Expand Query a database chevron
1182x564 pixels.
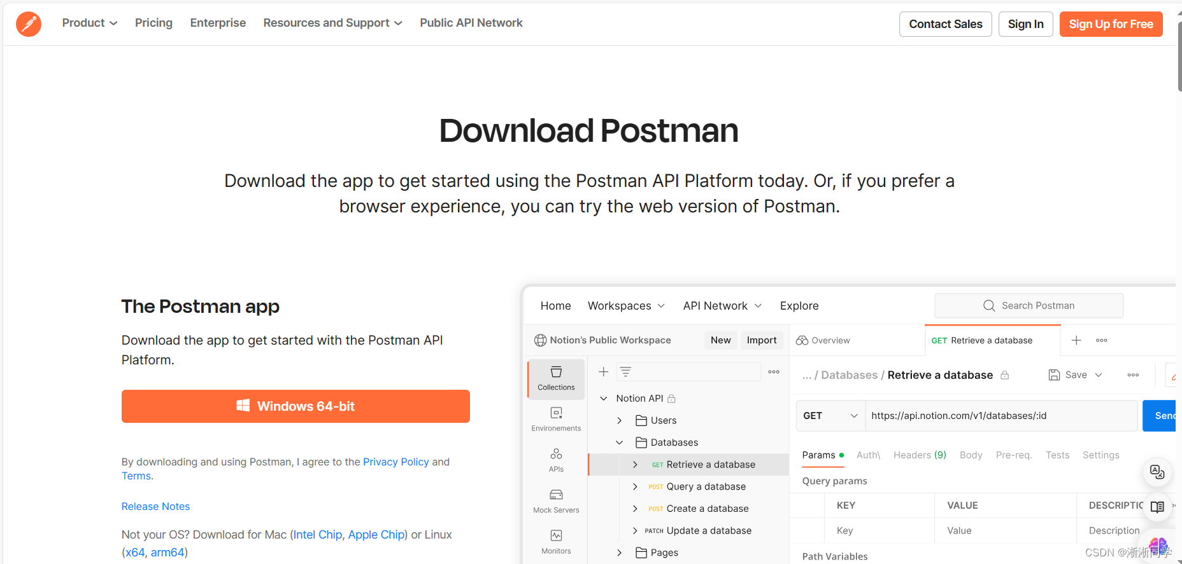tap(635, 486)
